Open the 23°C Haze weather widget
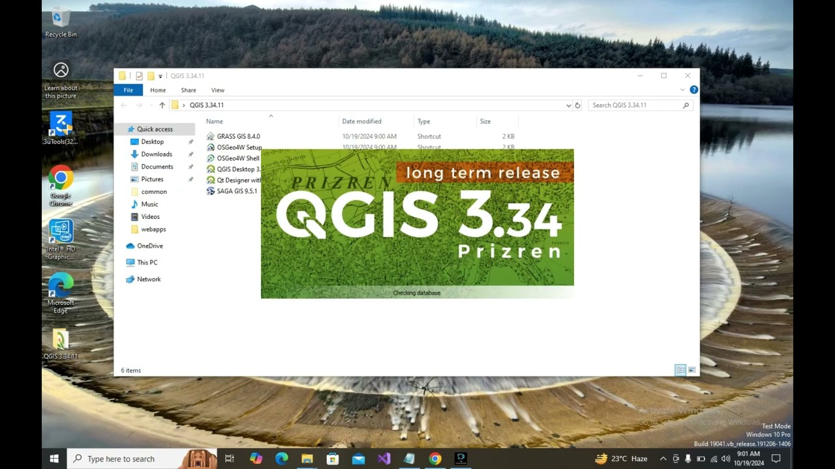Screen dimensions: 835x469 coord(620,459)
